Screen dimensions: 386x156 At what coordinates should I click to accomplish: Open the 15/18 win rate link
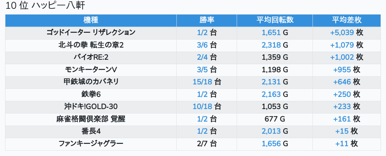[x=202, y=82]
